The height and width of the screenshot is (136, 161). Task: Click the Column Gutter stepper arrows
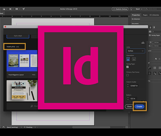pyautogui.click(x=128, y=86)
